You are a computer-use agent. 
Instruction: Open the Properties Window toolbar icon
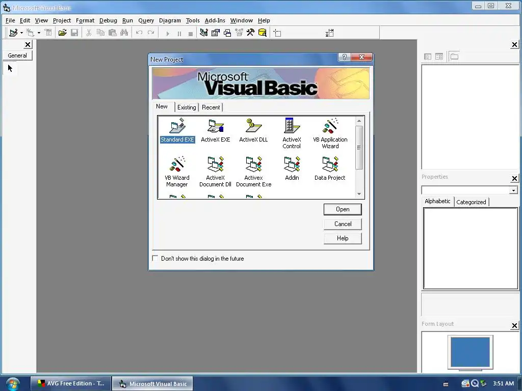(216, 33)
